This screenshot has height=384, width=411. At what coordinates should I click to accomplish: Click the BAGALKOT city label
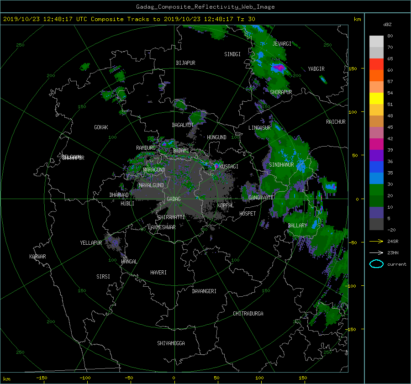183,125
